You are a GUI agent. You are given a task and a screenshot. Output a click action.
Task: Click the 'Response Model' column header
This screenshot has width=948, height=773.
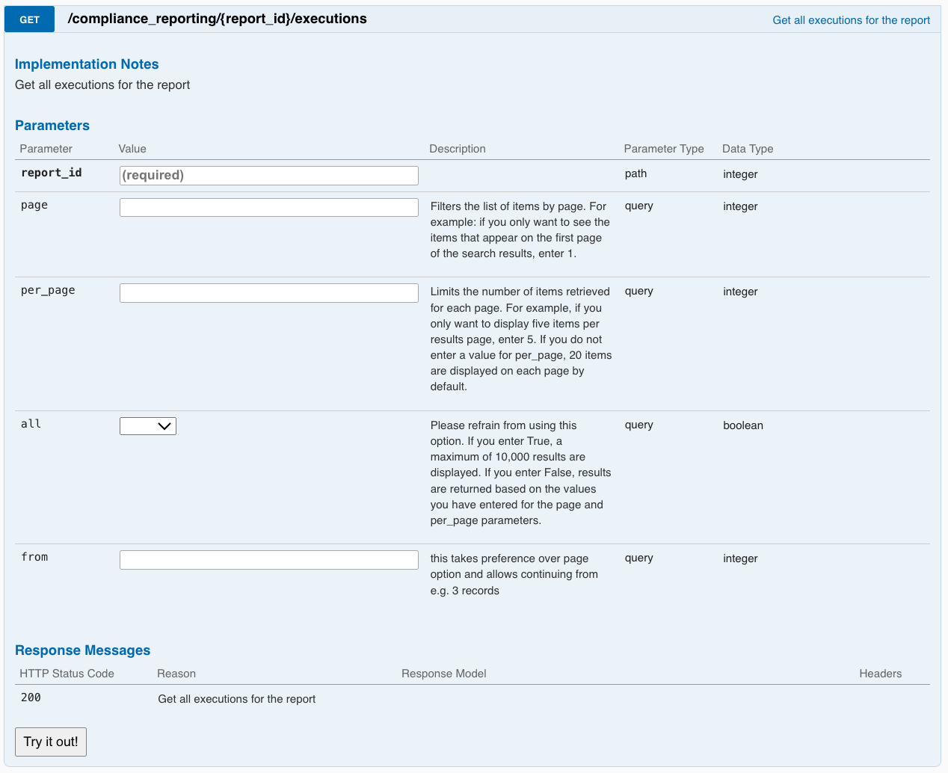[443, 674]
